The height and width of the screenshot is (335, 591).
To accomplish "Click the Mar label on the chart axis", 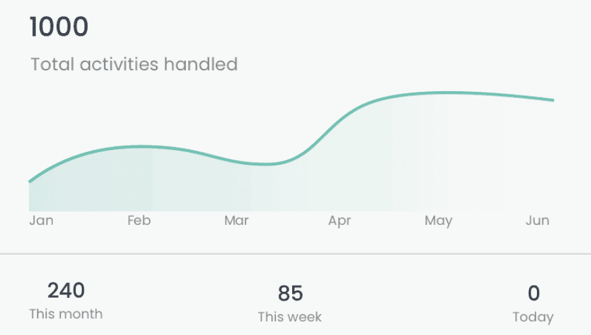I will pos(236,220).
